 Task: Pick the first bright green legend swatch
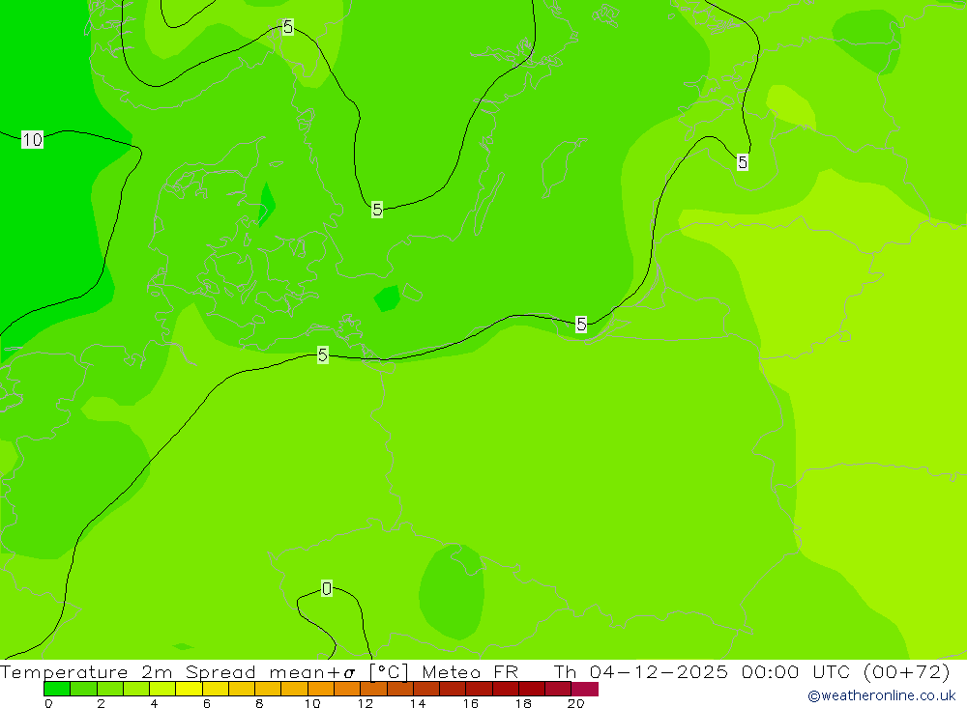pyautogui.click(x=57, y=689)
